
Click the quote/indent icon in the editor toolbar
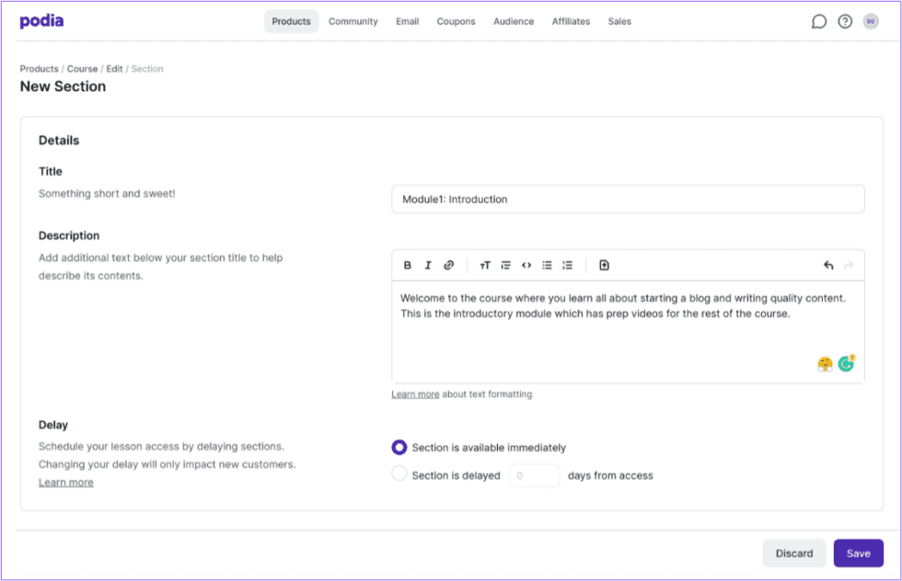[x=506, y=265]
